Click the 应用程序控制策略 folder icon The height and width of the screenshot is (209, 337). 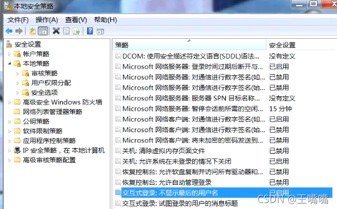pos(17,140)
